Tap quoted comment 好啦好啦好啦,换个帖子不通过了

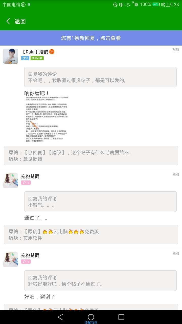tap(100, 280)
